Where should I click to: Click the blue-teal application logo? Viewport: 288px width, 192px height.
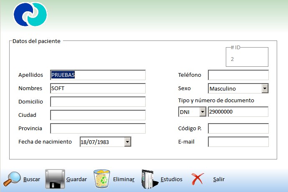[x=30, y=15]
